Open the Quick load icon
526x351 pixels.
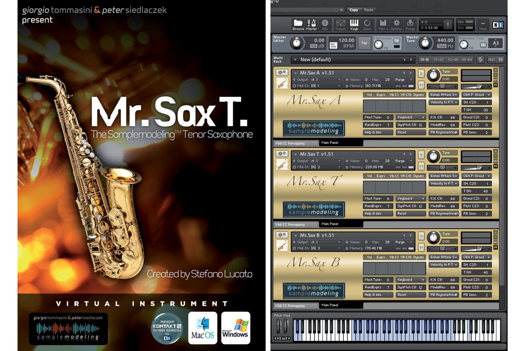coord(367,25)
